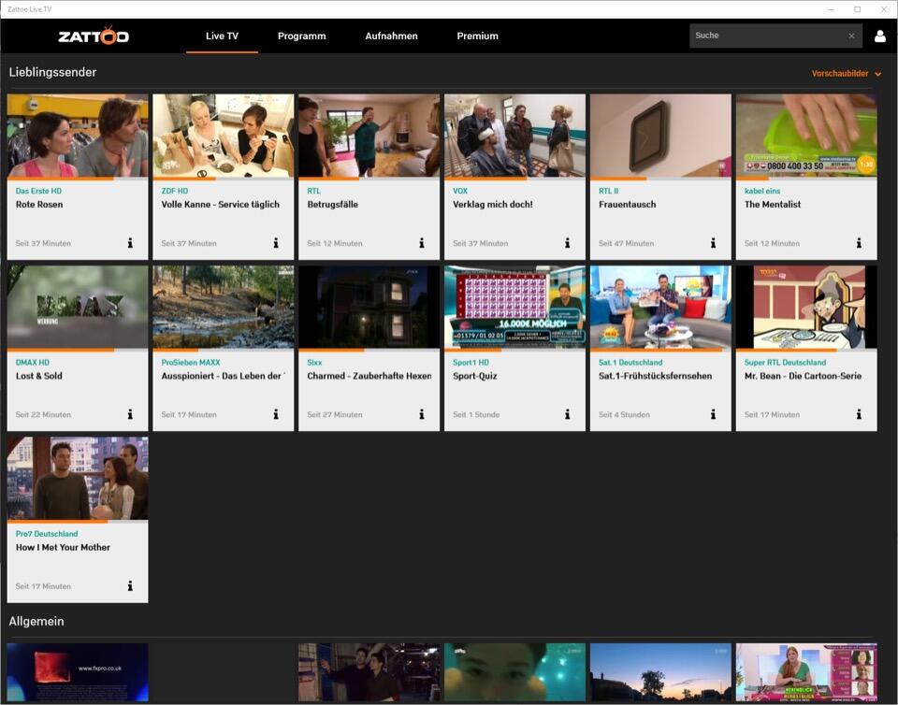Screen dimensions: 898x705
Task: Show info for Rote Rosen
Action: pyautogui.click(x=130, y=243)
